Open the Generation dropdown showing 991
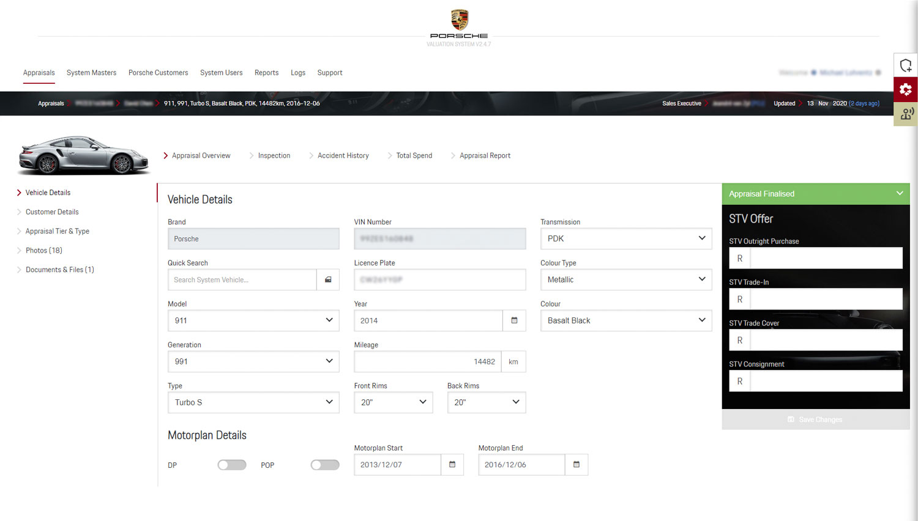 click(x=253, y=361)
